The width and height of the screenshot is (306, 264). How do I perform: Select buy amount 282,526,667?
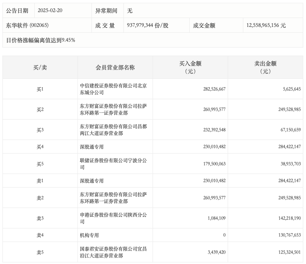[214, 89]
